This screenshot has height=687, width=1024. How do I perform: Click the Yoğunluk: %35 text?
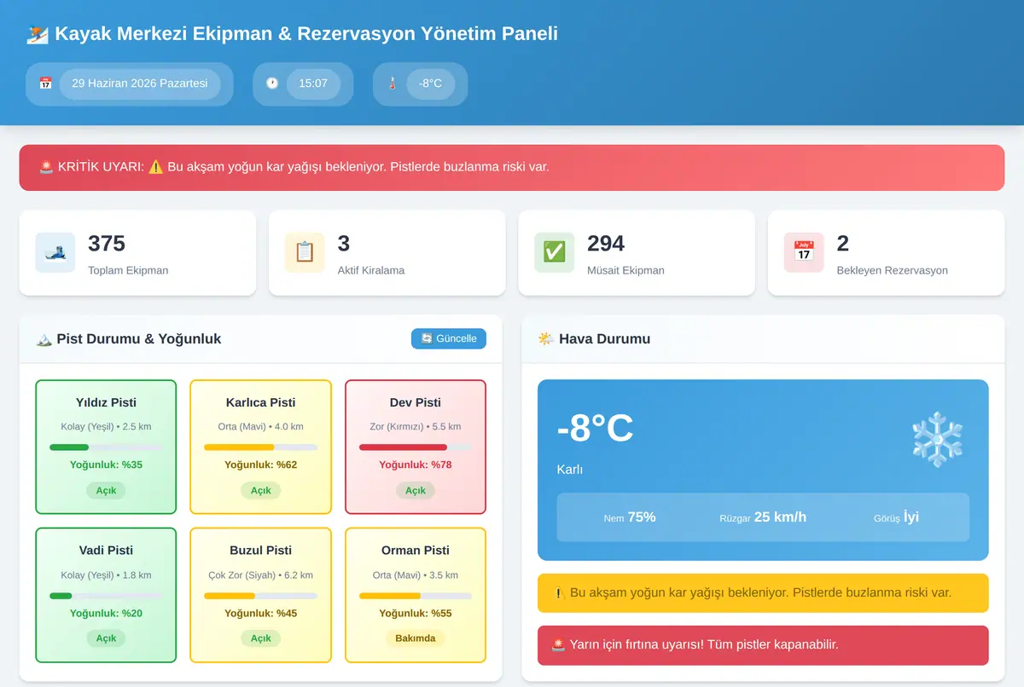click(x=106, y=465)
